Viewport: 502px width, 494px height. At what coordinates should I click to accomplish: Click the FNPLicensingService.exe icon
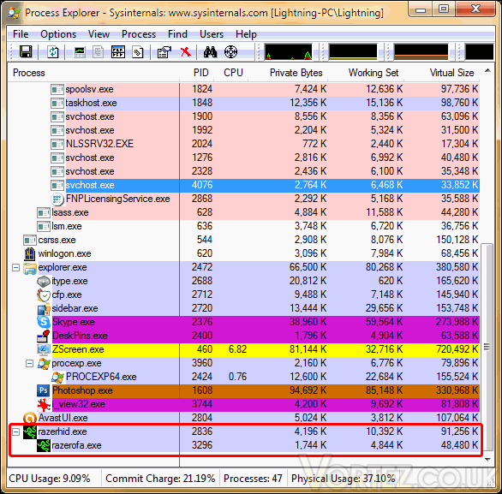coord(57,199)
